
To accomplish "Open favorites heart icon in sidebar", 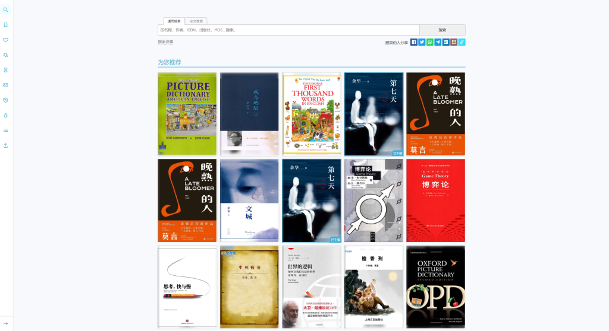I will pos(5,40).
